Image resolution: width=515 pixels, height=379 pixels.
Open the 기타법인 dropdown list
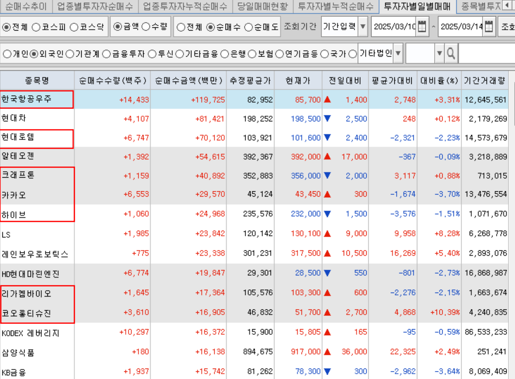pos(398,53)
